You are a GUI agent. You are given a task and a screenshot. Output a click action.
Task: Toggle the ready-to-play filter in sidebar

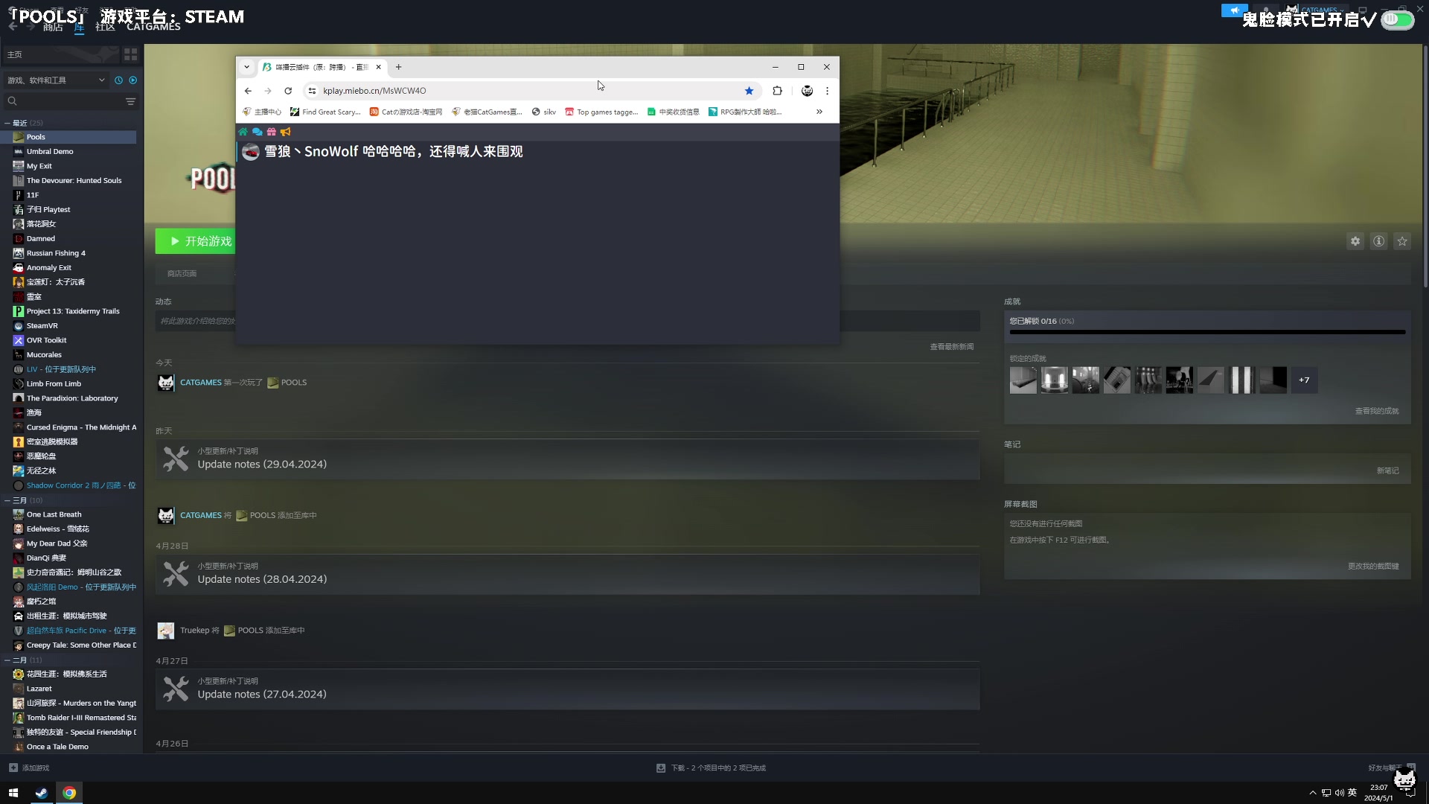pos(133,80)
